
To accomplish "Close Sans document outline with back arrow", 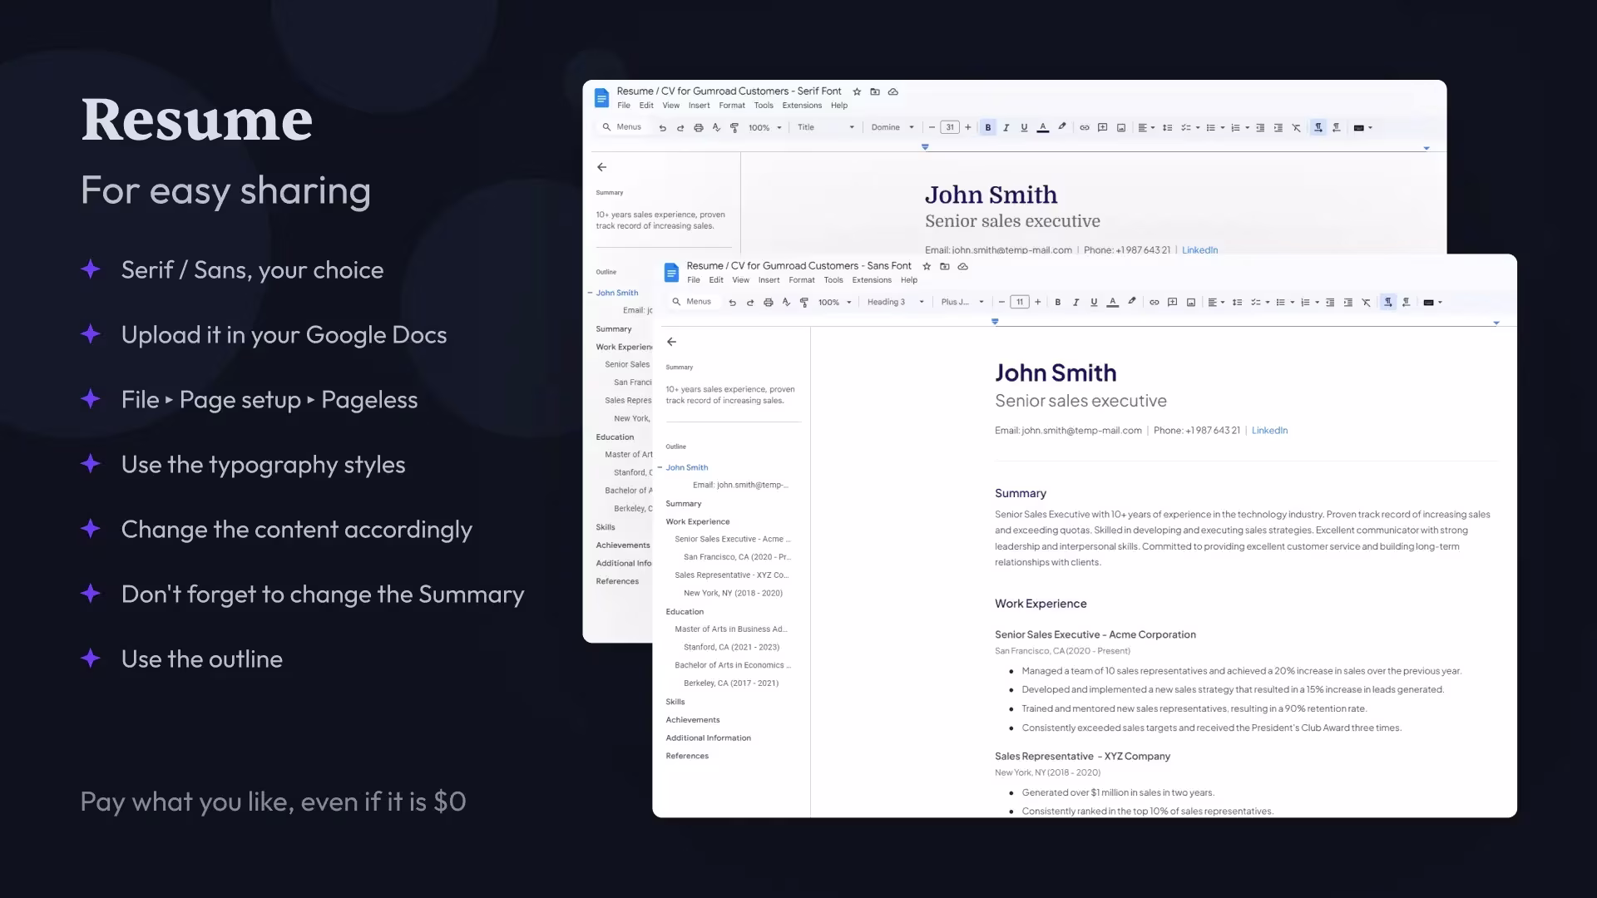I will coord(671,342).
